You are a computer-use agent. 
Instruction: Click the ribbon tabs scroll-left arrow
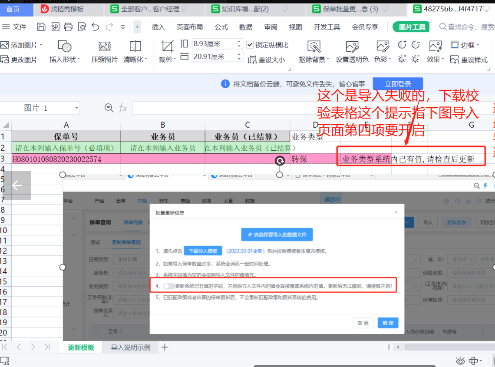point(137,27)
